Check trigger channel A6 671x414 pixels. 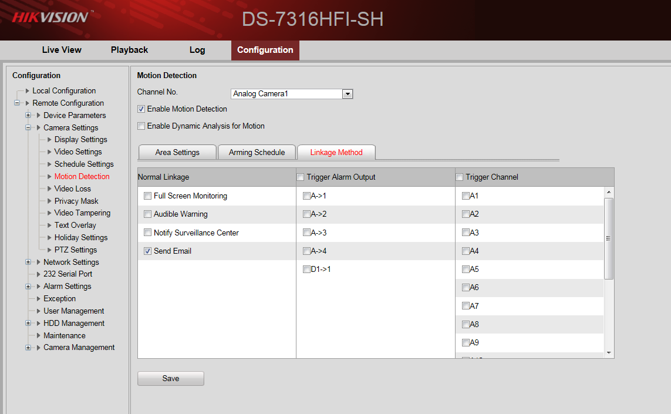(466, 287)
